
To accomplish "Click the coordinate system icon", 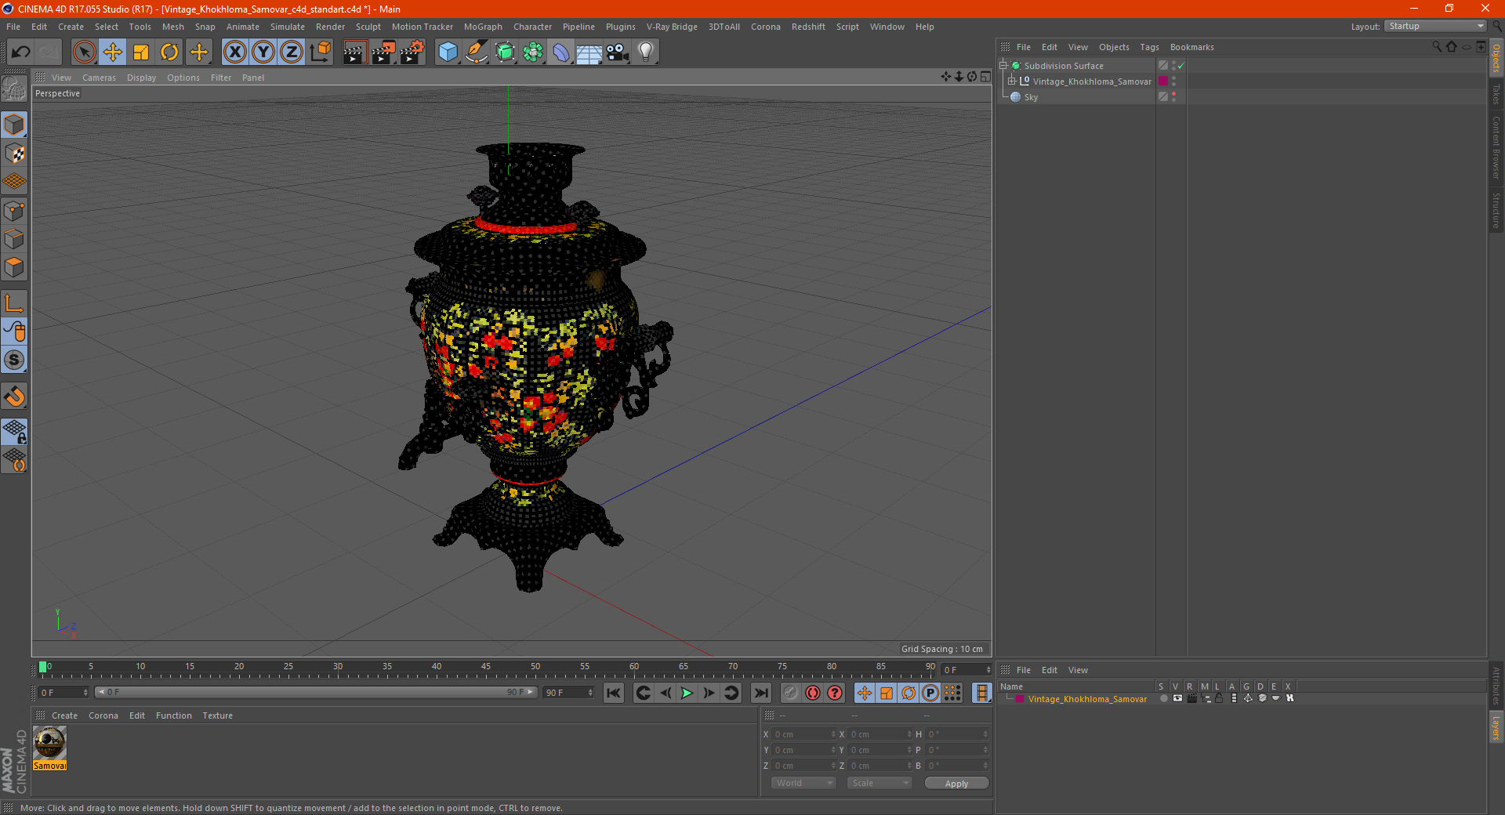I will point(321,53).
